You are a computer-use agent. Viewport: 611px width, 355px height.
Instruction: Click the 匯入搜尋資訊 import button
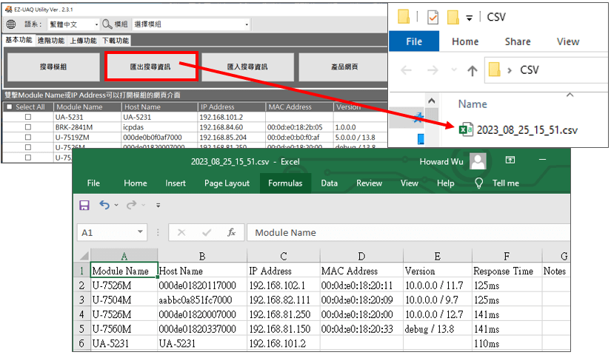(247, 67)
